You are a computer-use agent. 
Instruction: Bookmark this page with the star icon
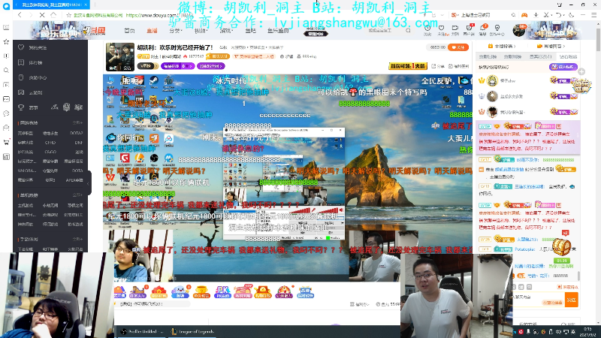(68, 15)
